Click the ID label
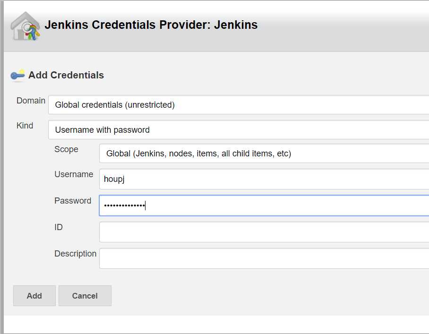Image resolution: width=429 pixels, height=334 pixels. tap(59, 227)
